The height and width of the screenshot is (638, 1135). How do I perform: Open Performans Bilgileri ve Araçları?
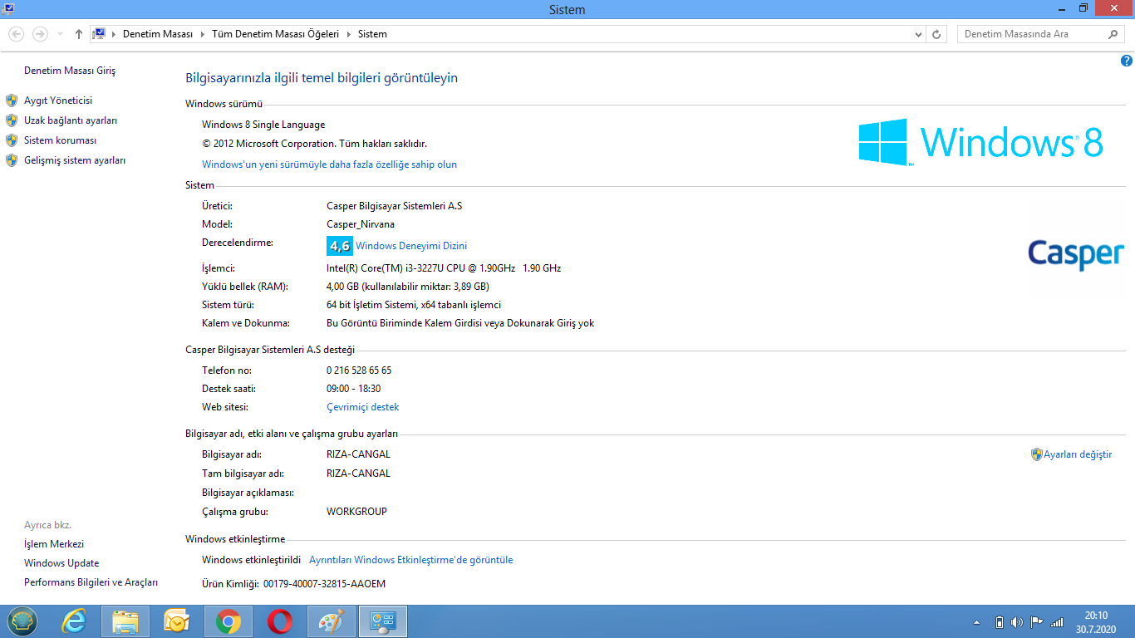91,582
